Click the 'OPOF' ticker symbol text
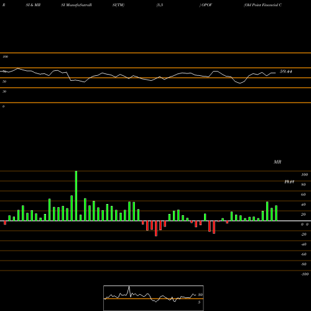311x311 pixels. 207,5
